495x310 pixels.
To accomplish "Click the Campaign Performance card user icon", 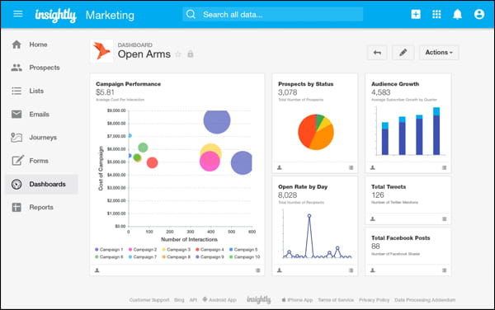I will [97, 270].
